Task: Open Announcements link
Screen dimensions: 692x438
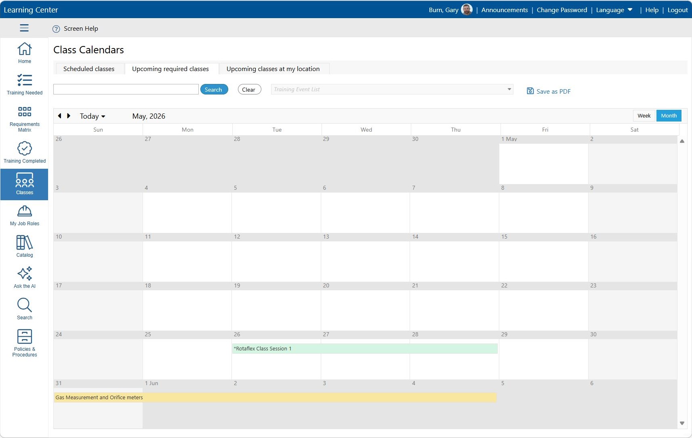Action: click(x=505, y=10)
